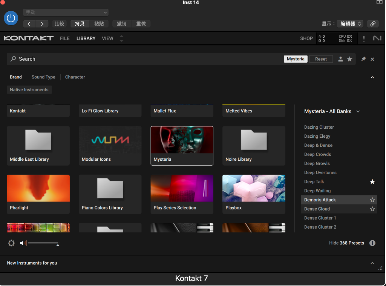Viewport: 386px width, 286px height.
Task: Go to next preset with right arrow
Action: coord(42,24)
